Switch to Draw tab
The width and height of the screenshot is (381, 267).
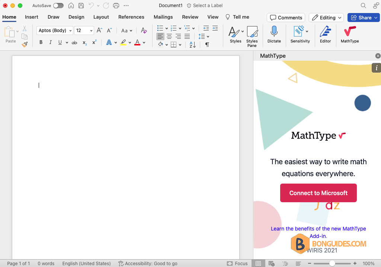54,17
